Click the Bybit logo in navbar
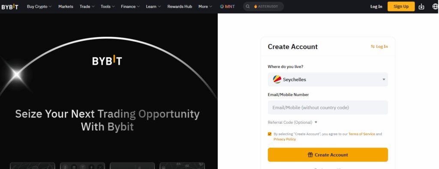Screen dimensions: 439x169 click(10, 7)
